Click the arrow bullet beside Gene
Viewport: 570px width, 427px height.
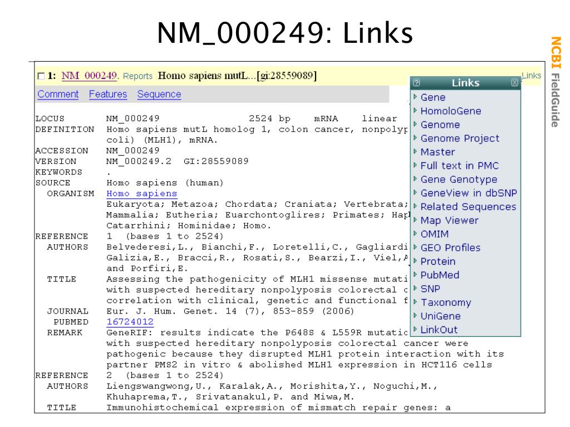point(415,97)
